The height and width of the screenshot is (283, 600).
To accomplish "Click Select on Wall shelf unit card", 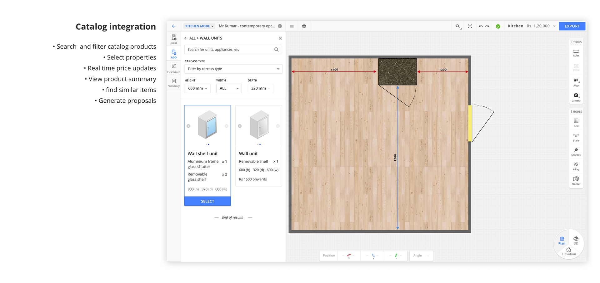I will pos(207,201).
